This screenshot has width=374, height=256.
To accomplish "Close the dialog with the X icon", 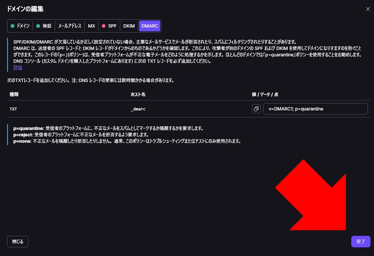I will (367, 9).
